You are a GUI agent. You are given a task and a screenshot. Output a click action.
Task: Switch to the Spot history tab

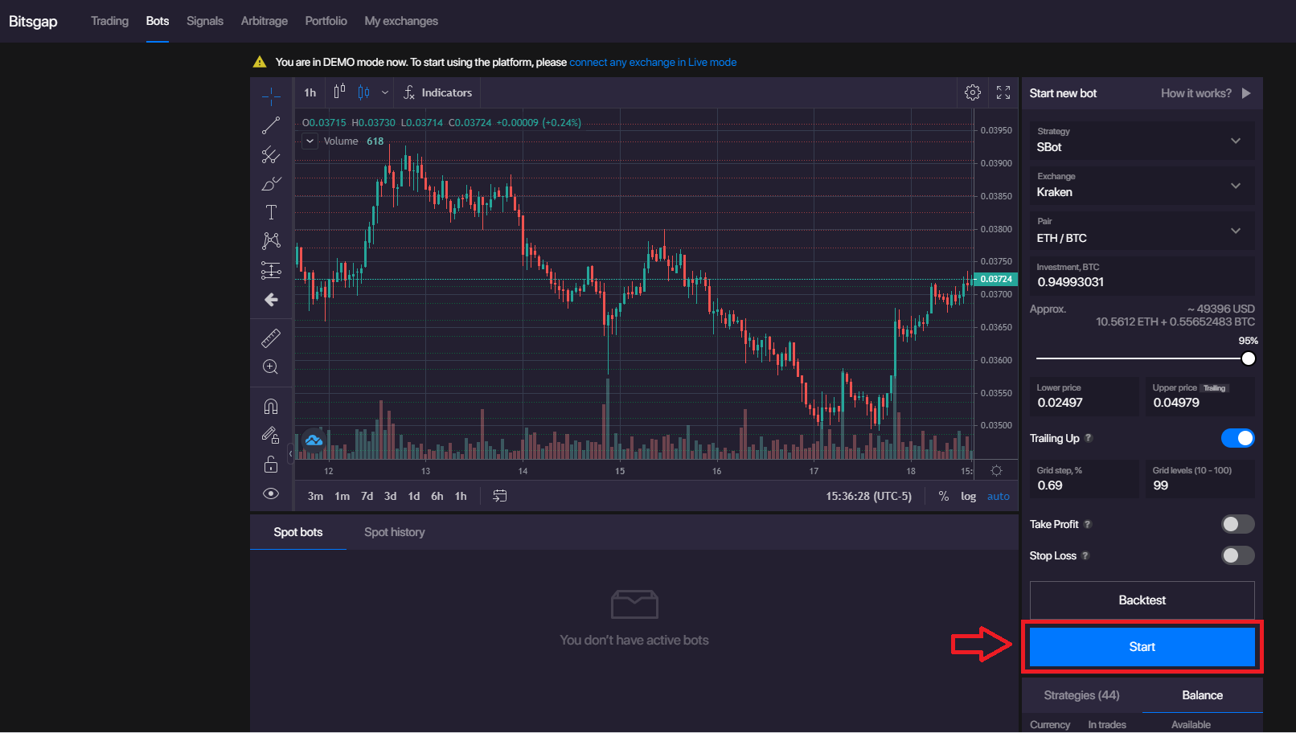[394, 532]
